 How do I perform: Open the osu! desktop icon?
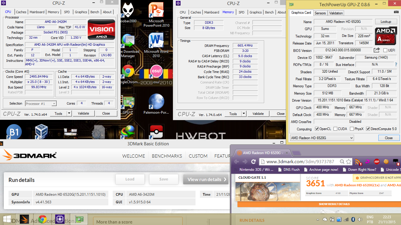coord(156,74)
